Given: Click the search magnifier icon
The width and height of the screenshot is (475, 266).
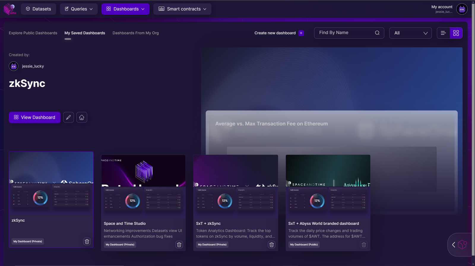Looking at the screenshot, I should [377, 33].
